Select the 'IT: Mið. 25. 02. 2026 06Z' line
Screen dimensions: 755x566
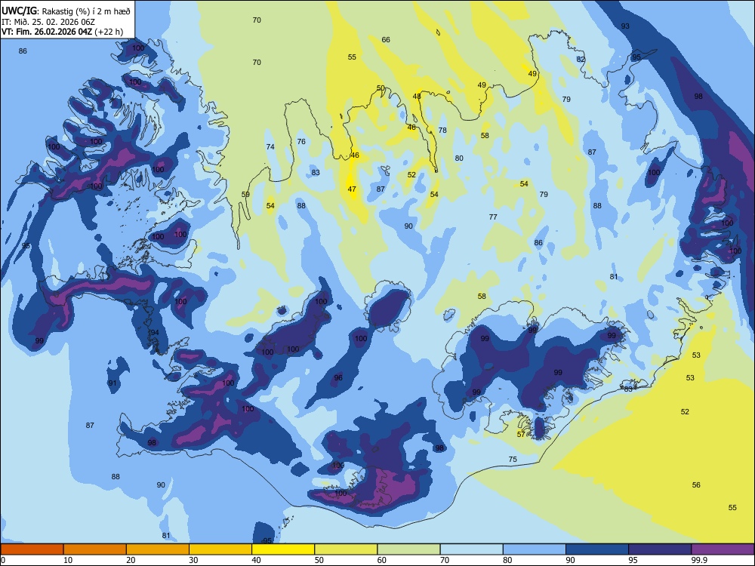click(48, 22)
